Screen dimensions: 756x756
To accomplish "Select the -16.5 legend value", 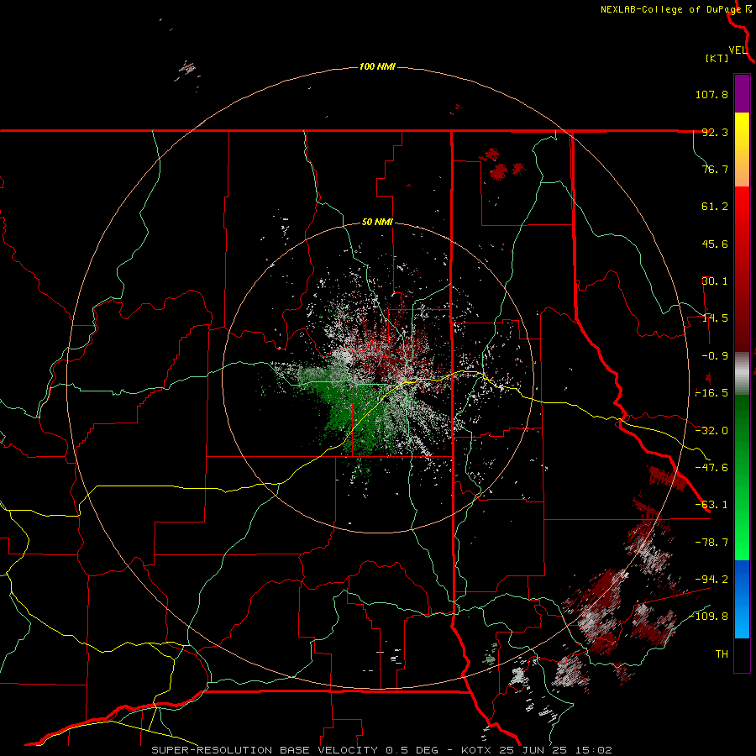I will 711,393.
